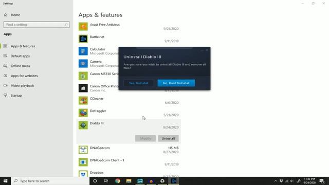Close the Uninstall Diablo III dialog
This screenshot has width=329, height=185.
[207, 50]
